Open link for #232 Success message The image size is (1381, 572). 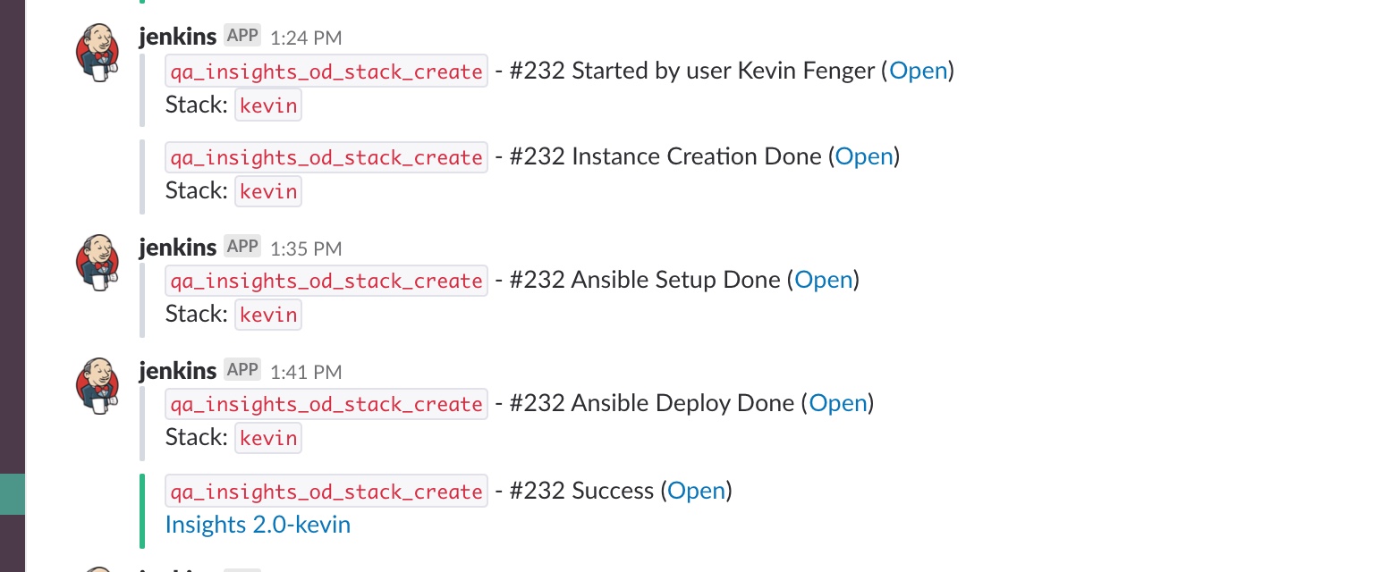[x=697, y=491]
